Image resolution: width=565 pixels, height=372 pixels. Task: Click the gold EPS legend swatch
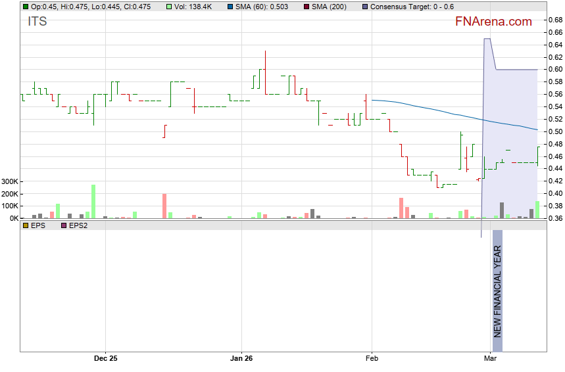click(x=26, y=225)
